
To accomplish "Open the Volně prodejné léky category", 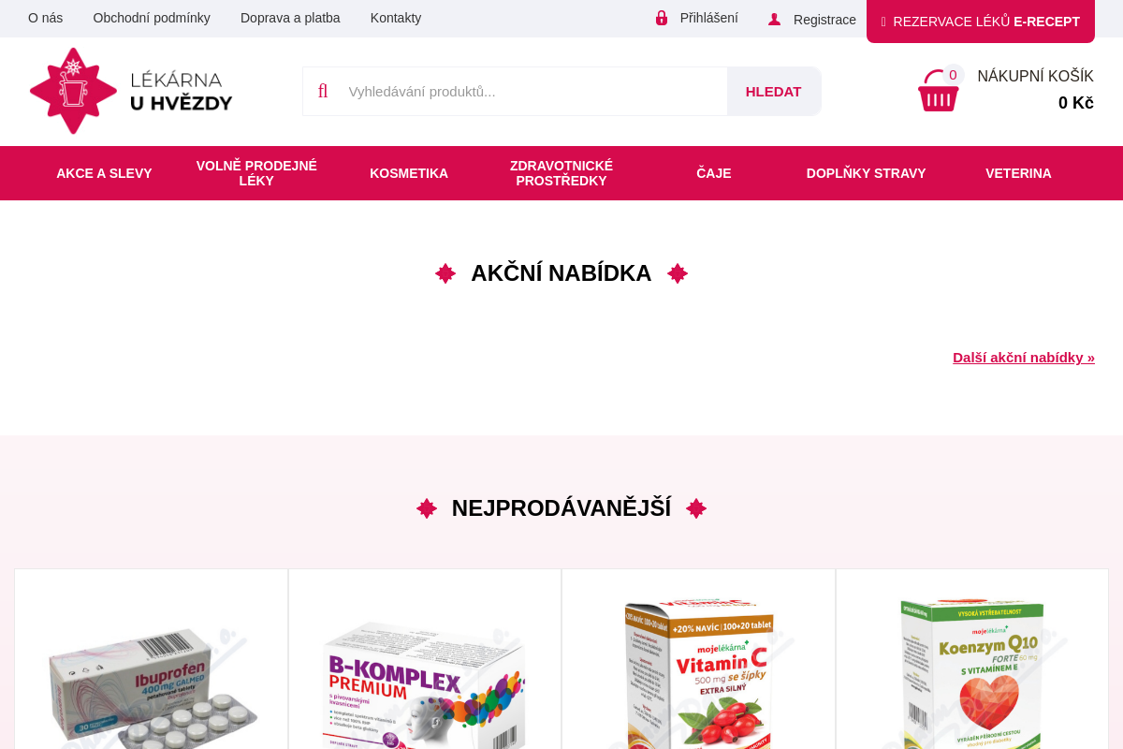I will pyautogui.click(x=256, y=173).
